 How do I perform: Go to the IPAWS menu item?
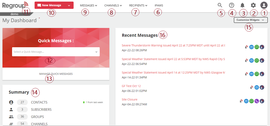(159, 5)
